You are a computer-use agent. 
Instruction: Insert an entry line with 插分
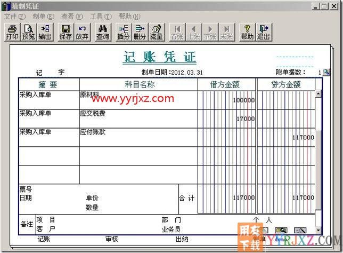point(124,32)
